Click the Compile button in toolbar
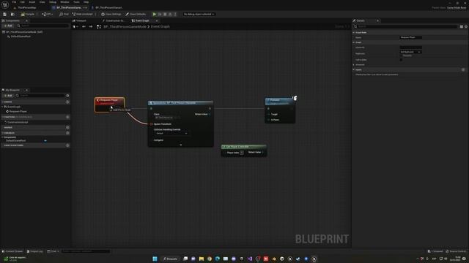Viewport: 469px width, 263px height. tap(28, 14)
